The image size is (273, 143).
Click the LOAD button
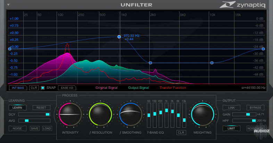pos(47,128)
